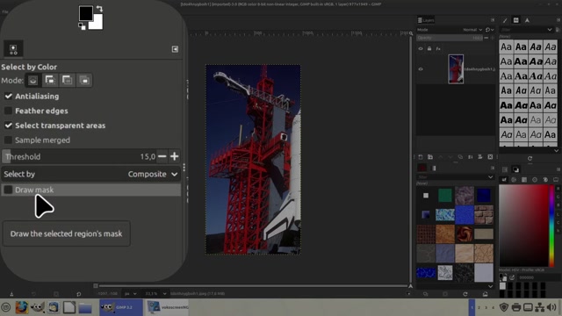Open the tool options panel configuration menu
This screenshot has height=316, width=562.
(x=175, y=49)
